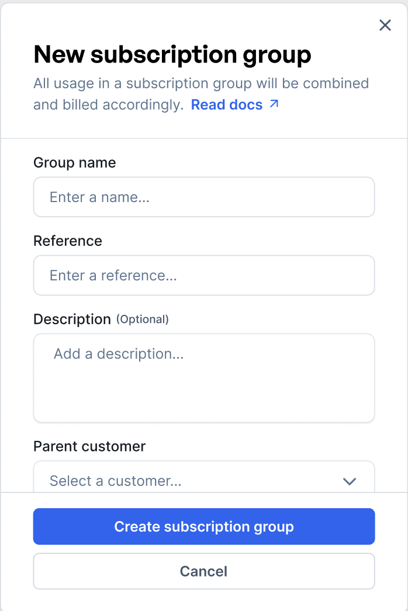Viewport: 408px width, 611px height.
Task: Click the "(Optional)" label next to Description
Action: coord(142,320)
